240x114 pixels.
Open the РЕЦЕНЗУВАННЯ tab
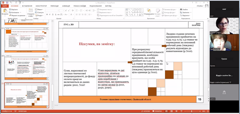pos(96,6)
